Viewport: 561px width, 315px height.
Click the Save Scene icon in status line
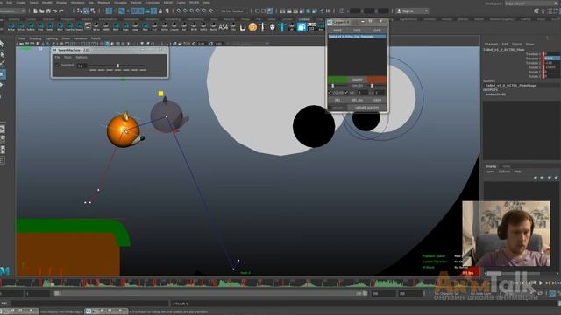(48, 11)
